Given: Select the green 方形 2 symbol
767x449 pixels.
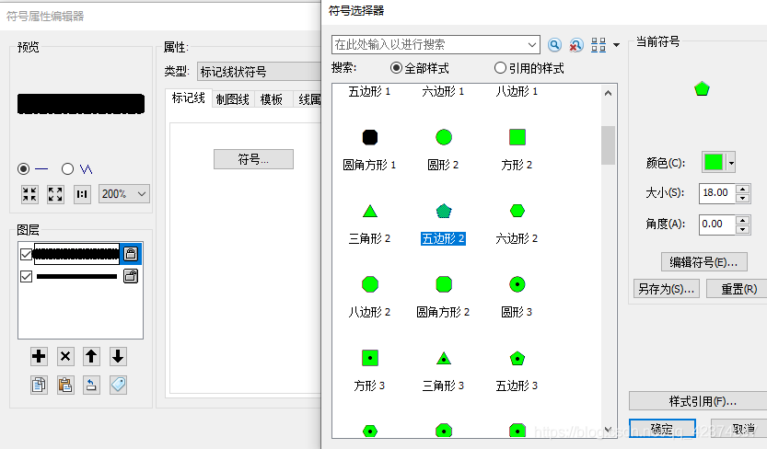Looking at the screenshot, I should tap(517, 137).
